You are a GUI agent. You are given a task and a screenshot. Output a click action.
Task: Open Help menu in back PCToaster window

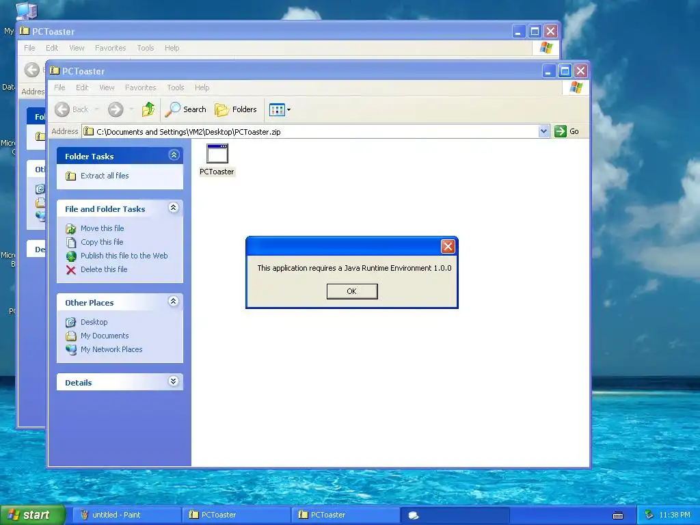point(172,48)
